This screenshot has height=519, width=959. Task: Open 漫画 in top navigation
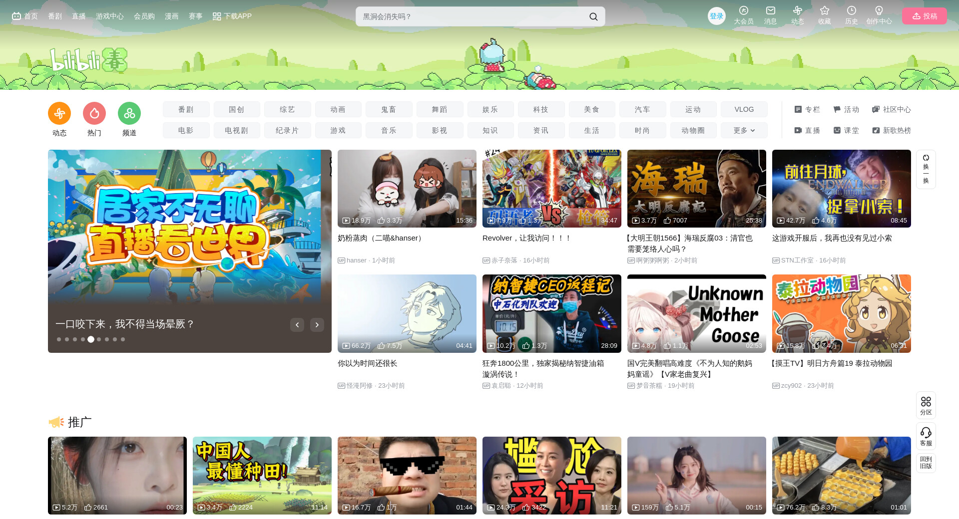tap(172, 16)
